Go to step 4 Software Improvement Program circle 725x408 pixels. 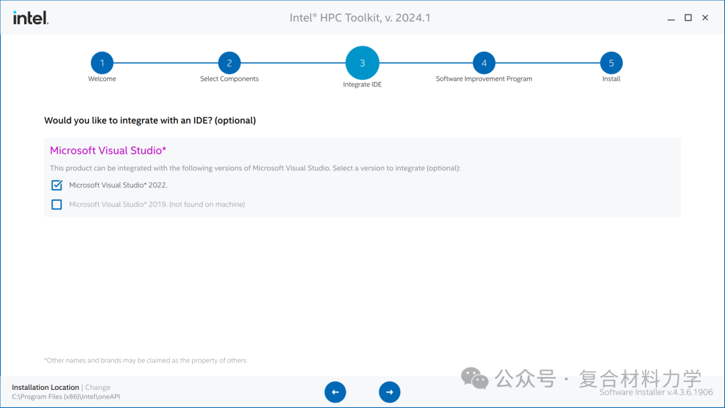[484, 63]
